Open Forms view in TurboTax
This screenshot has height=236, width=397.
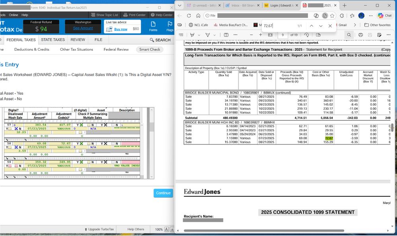[x=153, y=26]
